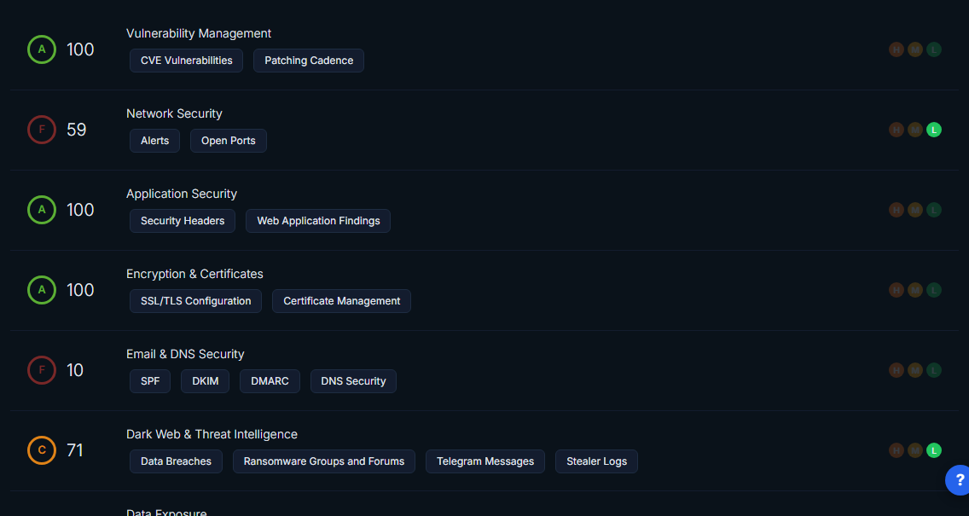The width and height of the screenshot is (969, 516).
Task: Expand the Vulnerability Management category row
Action: coord(199,33)
